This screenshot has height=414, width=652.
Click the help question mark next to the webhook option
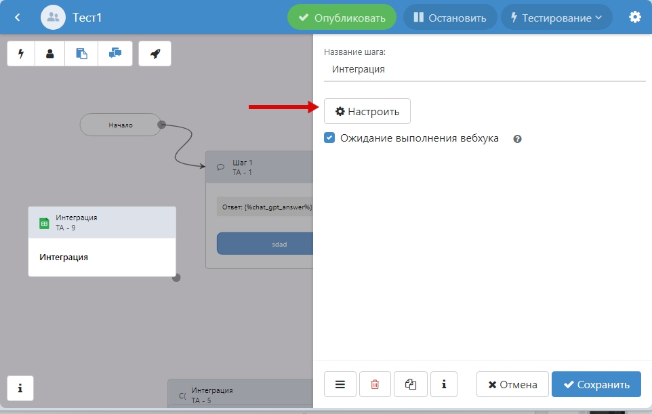(x=517, y=139)
